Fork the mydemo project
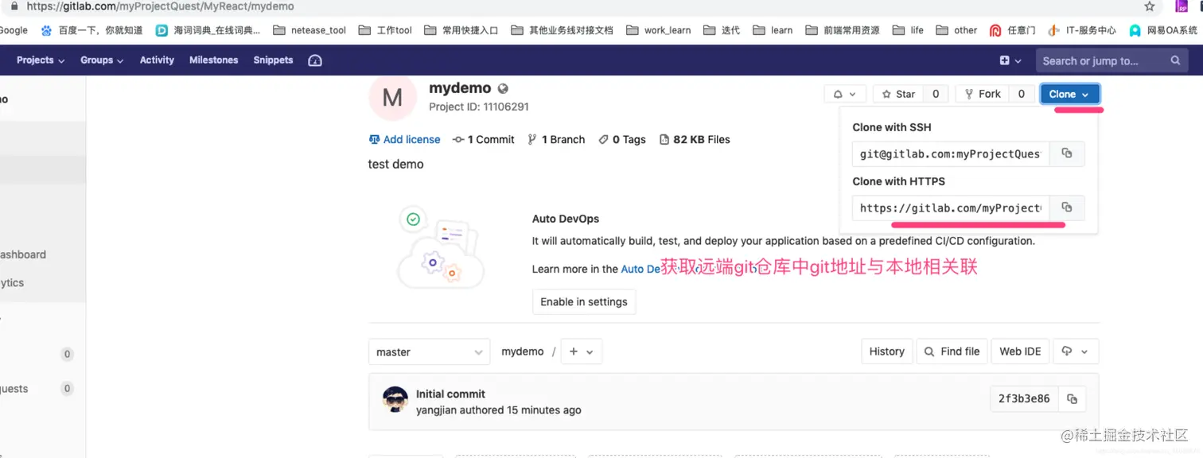 tap(983, 94)
